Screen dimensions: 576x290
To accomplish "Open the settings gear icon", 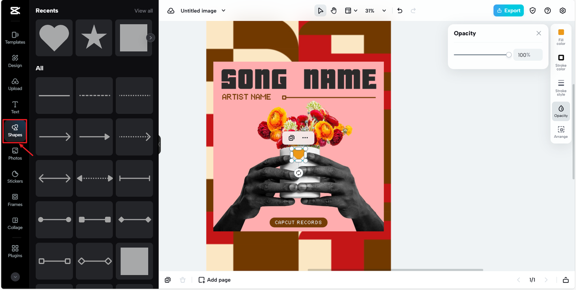I will tap(562, 11).
